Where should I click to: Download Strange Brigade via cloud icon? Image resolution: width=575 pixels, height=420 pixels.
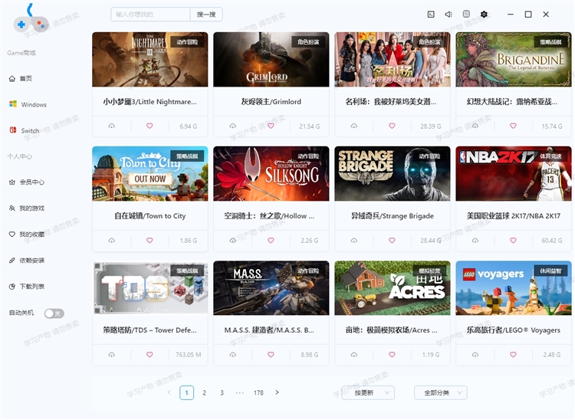coord(354,241)
